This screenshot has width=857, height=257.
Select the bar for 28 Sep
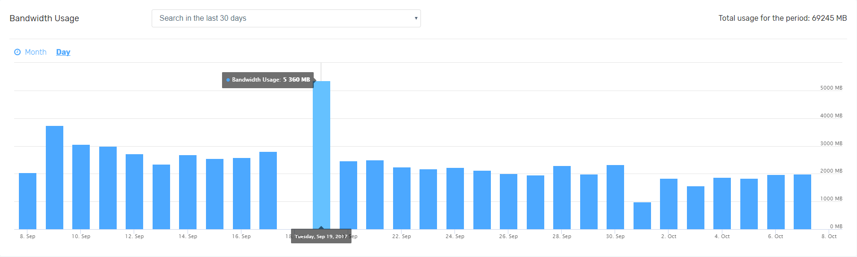pyautogui.click(x=562, y=198)
